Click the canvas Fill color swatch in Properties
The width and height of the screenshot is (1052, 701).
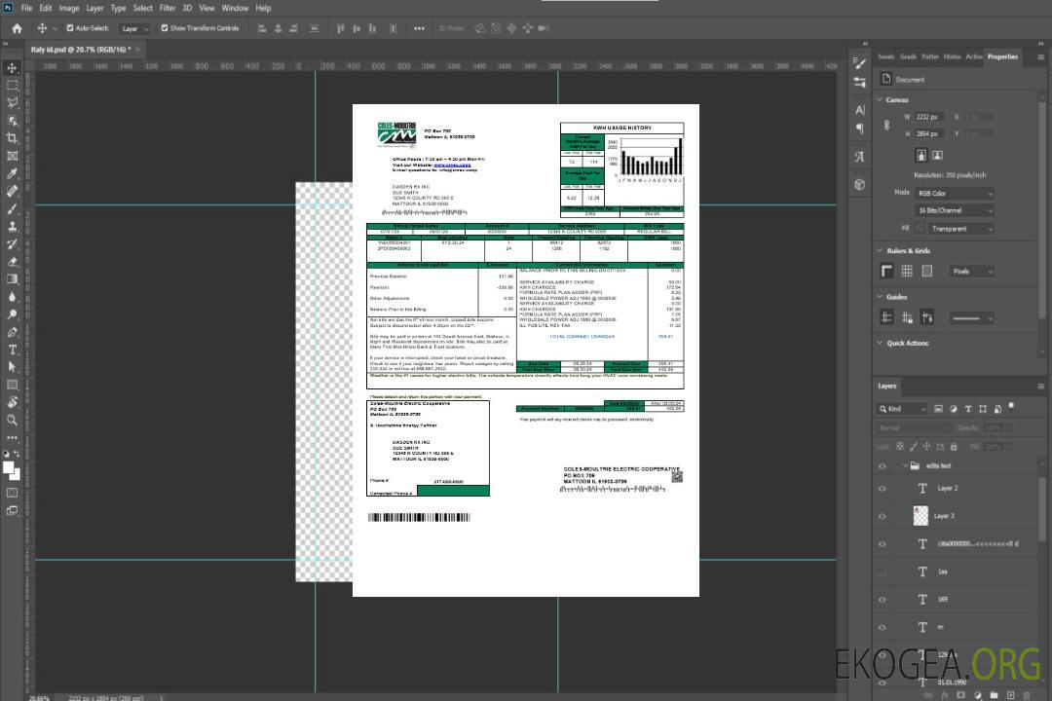(920, 229)
